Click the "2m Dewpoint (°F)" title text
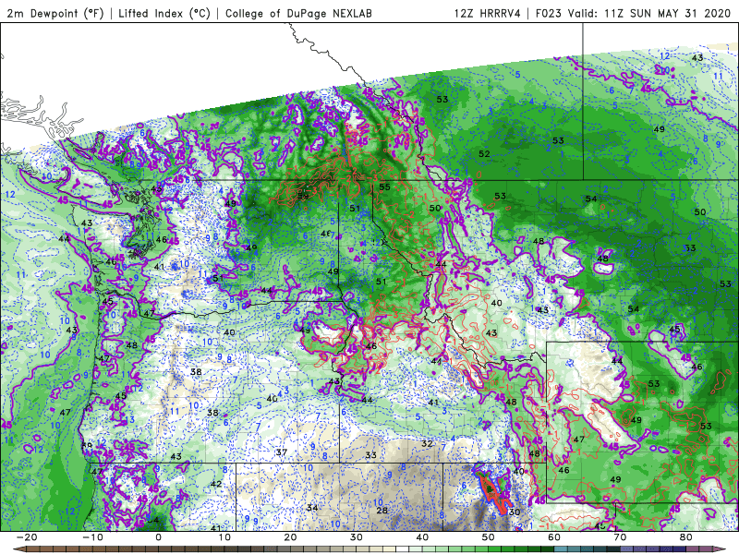This screenshot has height=554, width=739. [55, 13]
